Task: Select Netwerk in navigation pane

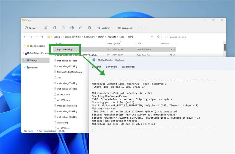Action: [x=34, y=68]
